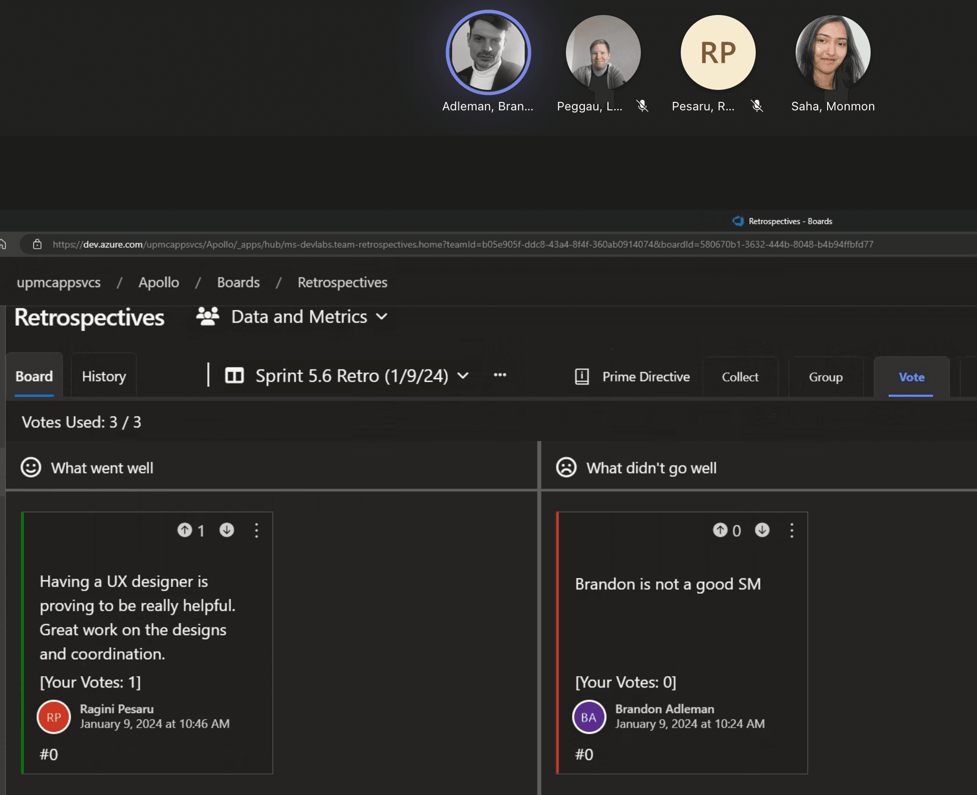Expand the Sprint 5.6 Retro board dropdown
The height and width of the screenshot is (795, 977).
pos(463,376)
